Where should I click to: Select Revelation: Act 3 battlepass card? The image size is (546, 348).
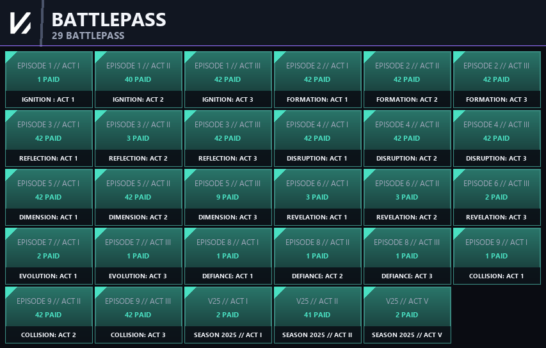pyautogui.click(x=497, y=197)
